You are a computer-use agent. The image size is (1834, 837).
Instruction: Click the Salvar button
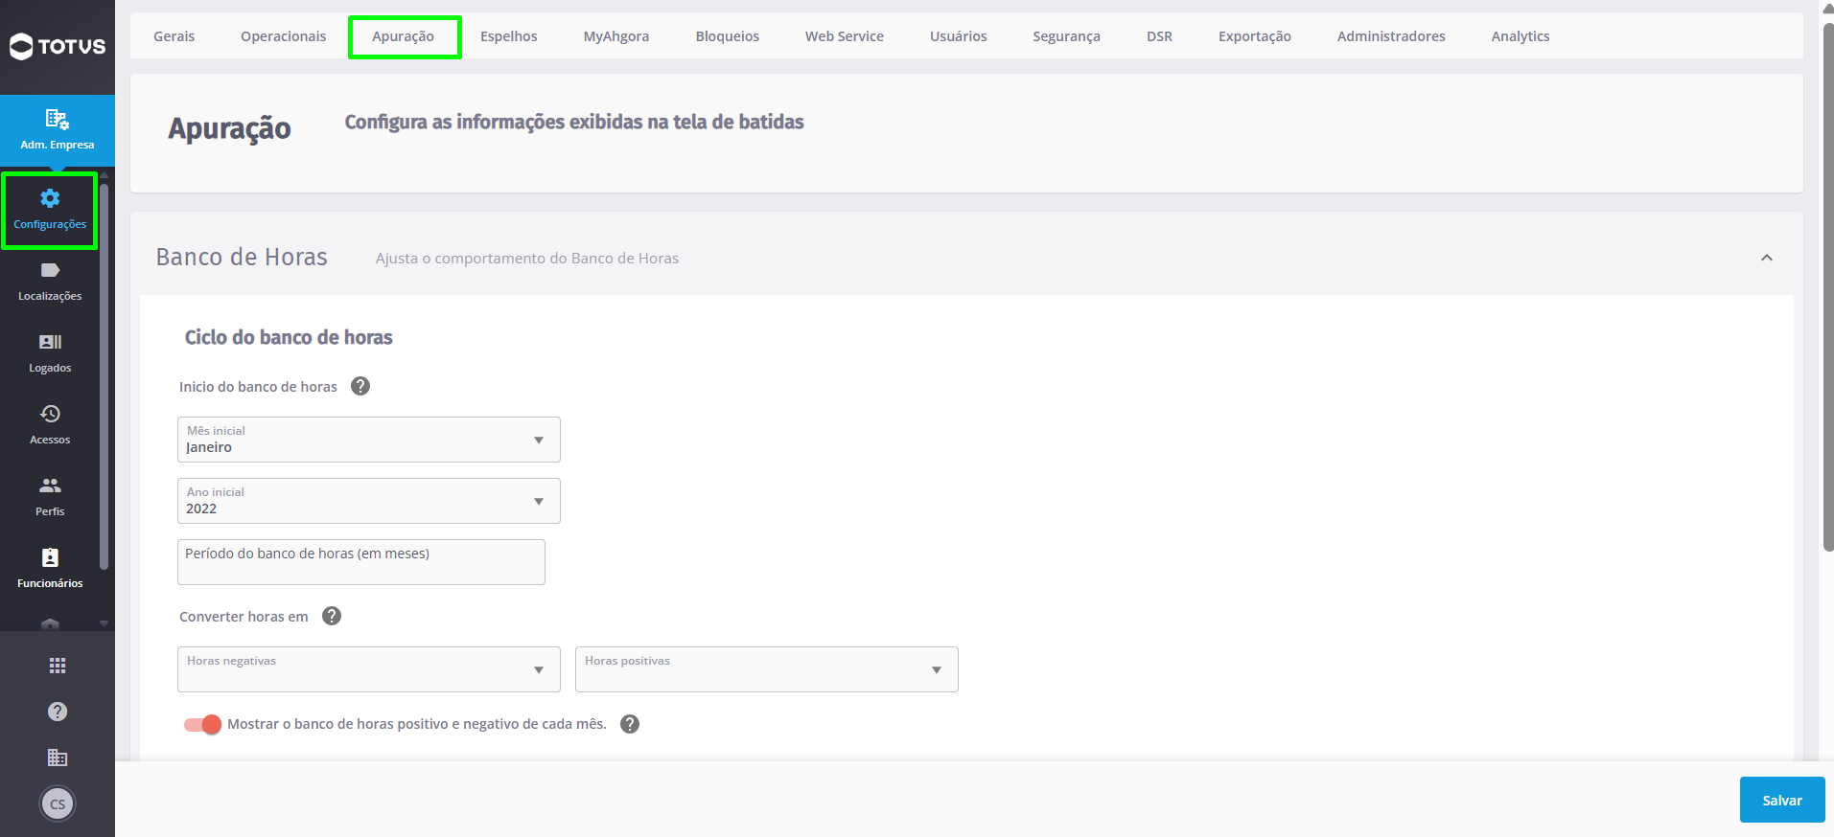tap(1782, 800)
